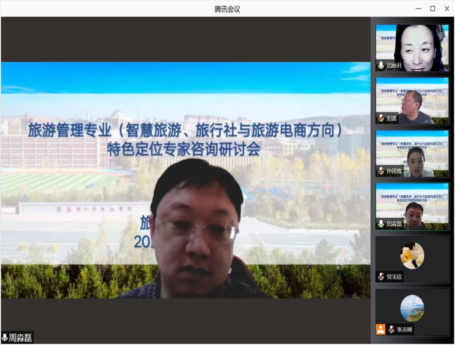Click 周丽君's microphone icon in sidebar
This screenshot has height=345, width=455.
point(381,66)
